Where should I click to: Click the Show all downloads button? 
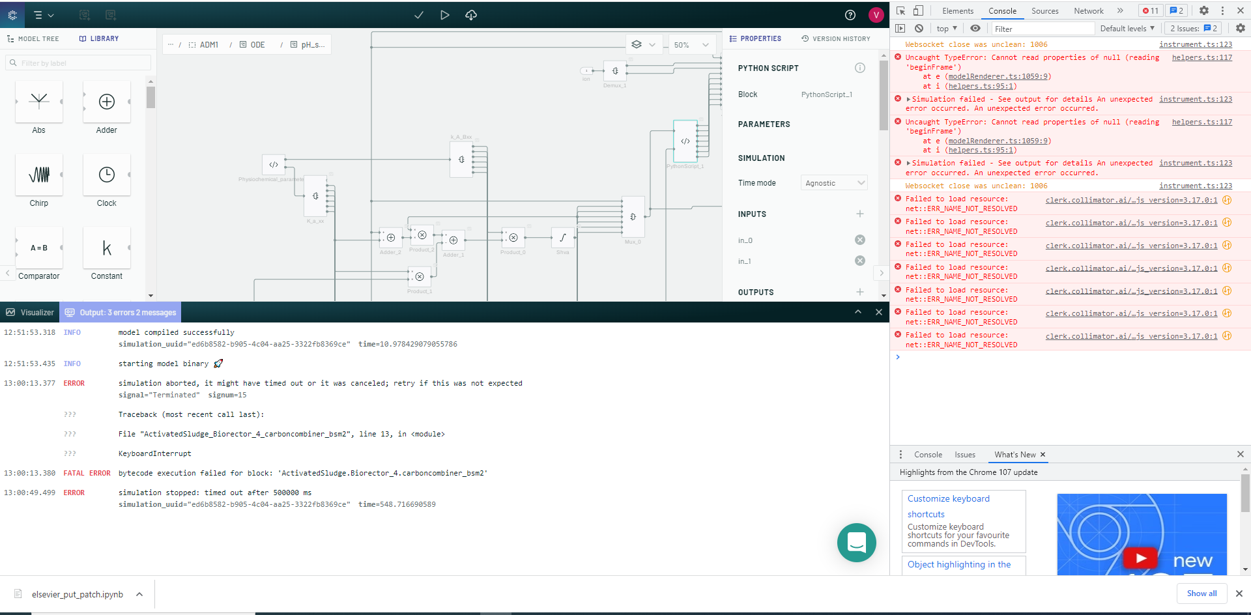tap(1202, 594)
